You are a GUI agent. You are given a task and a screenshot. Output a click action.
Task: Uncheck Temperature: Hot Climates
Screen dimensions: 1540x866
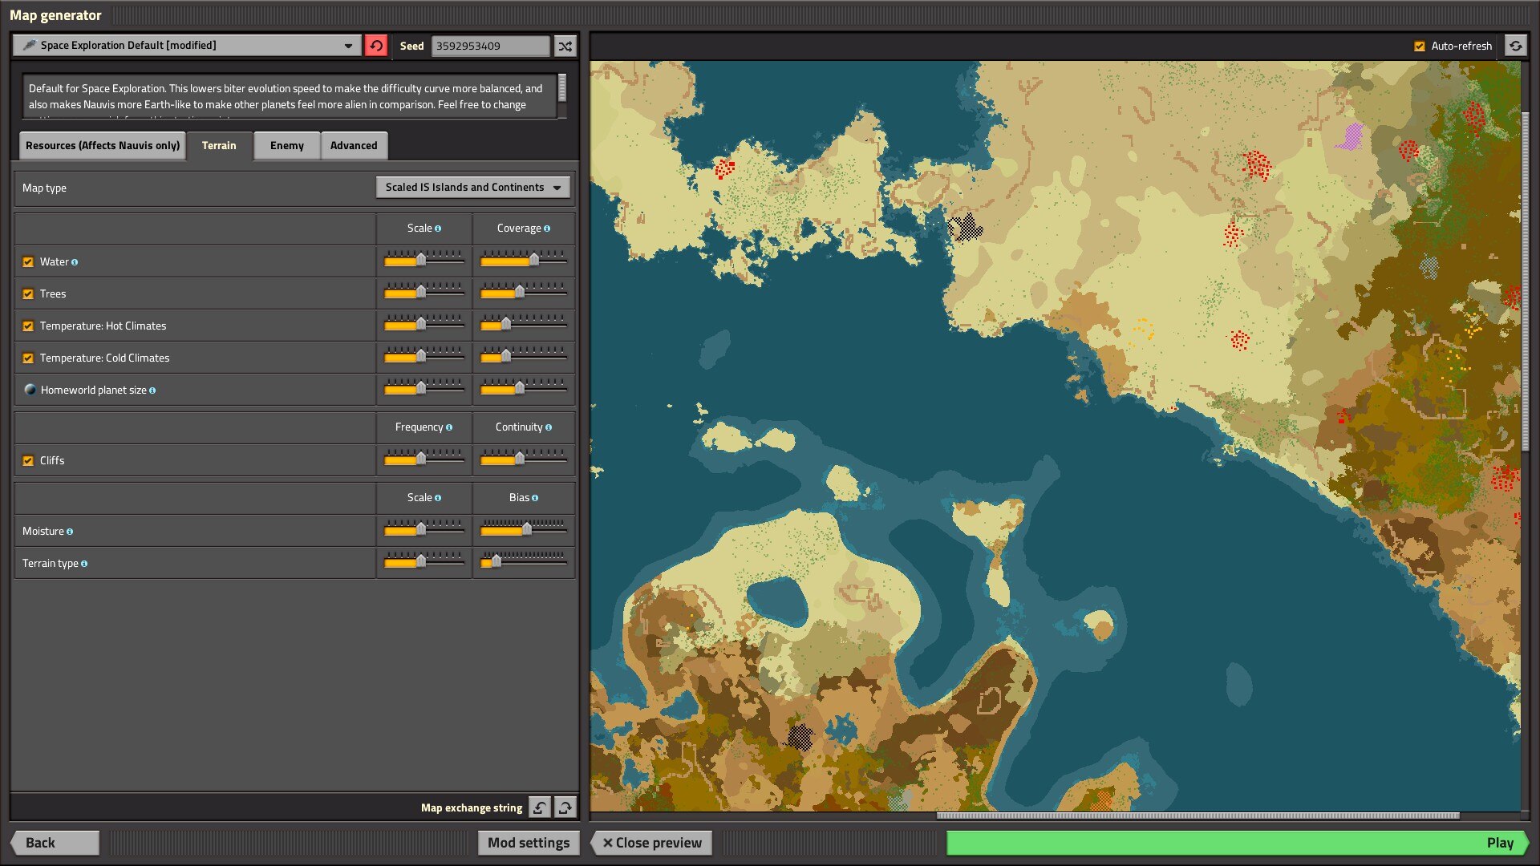pyautogui.click(x=28, y=326)
